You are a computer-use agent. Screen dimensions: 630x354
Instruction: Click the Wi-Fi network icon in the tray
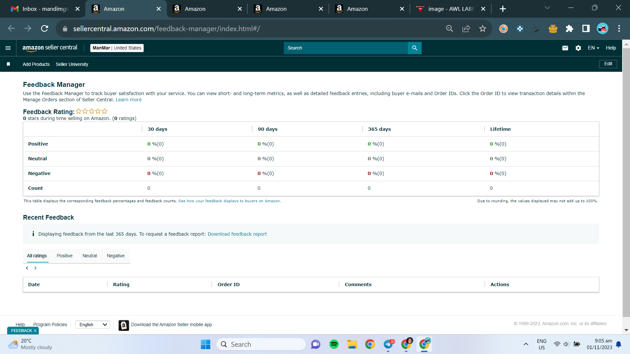pyautogui.click(x=557, y=344)
